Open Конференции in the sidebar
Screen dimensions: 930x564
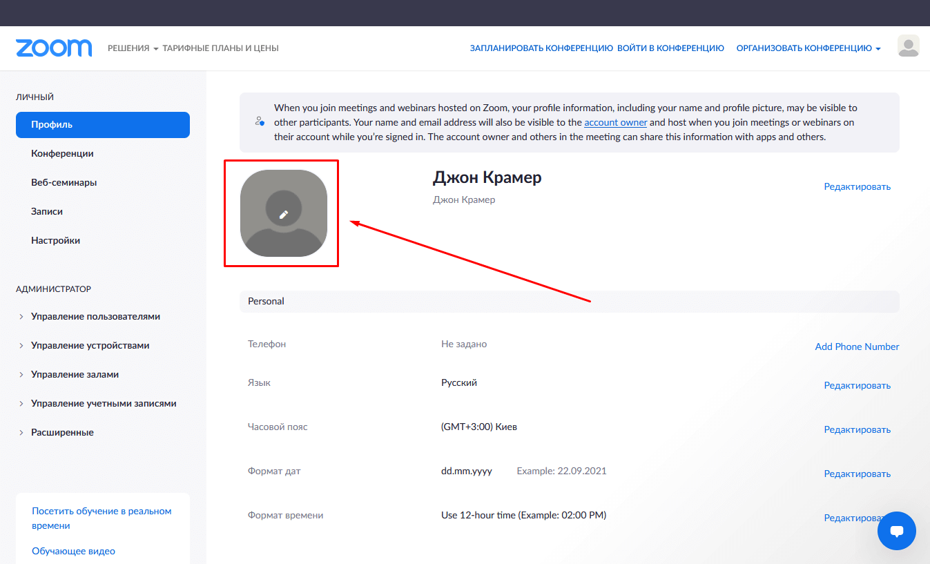point(62,154)
